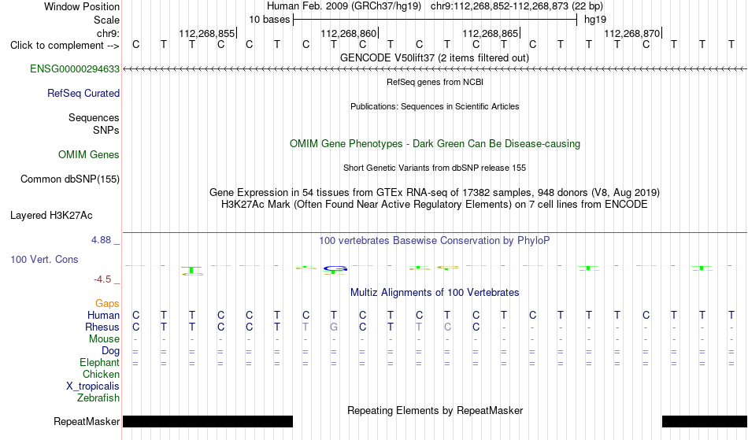
Task: Click the 112,268,860 position marker
Action: (349, 34)
